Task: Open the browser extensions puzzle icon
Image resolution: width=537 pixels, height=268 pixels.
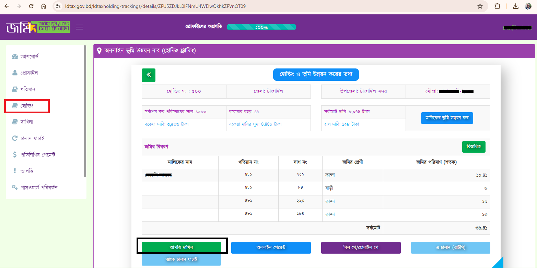Action: 497,6
